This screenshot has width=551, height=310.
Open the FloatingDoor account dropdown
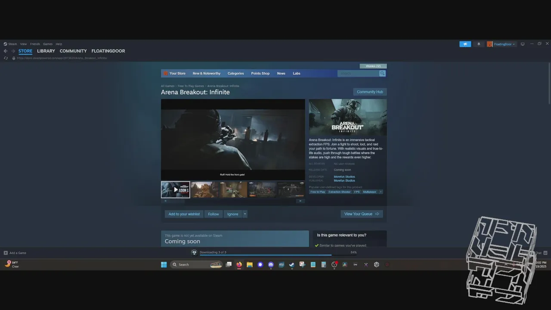click(501, 44)
